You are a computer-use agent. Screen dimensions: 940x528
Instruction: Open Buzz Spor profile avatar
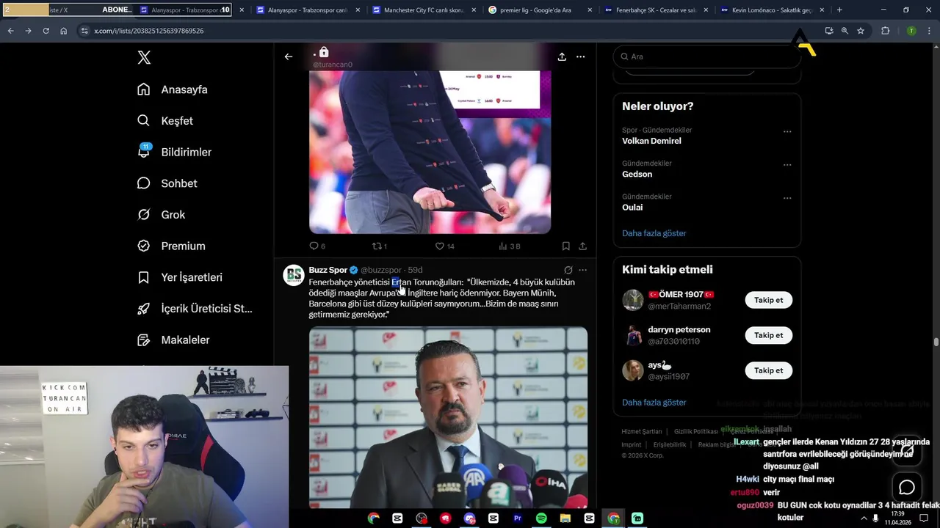click(294, 275)
